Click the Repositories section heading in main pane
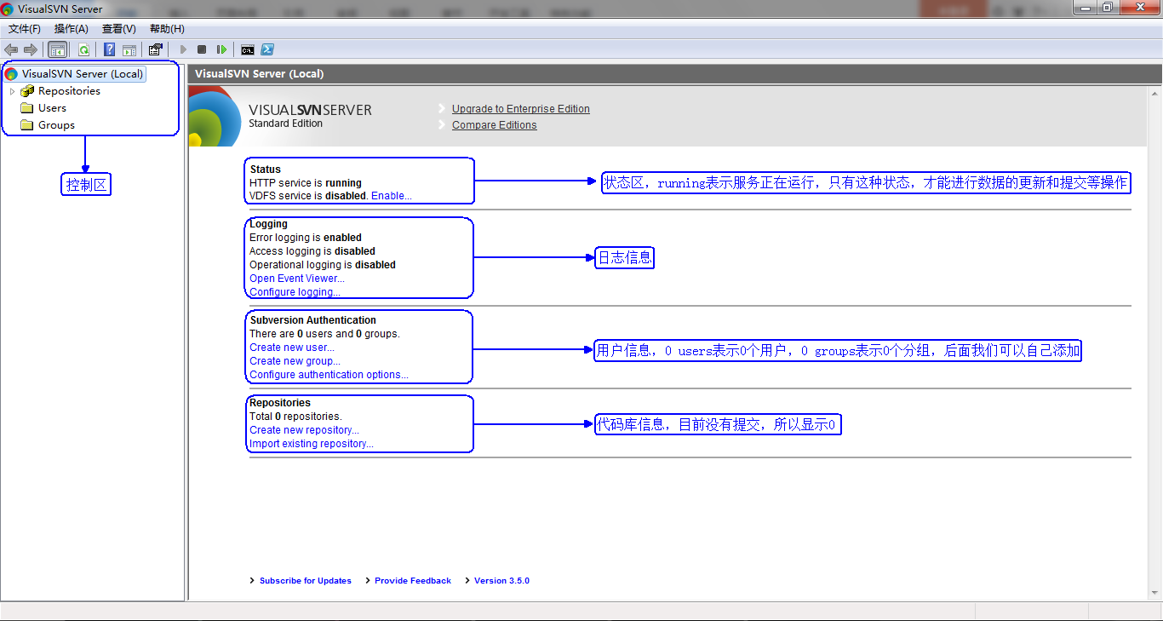Screen dimensions: 1163x621 point(280,403)
